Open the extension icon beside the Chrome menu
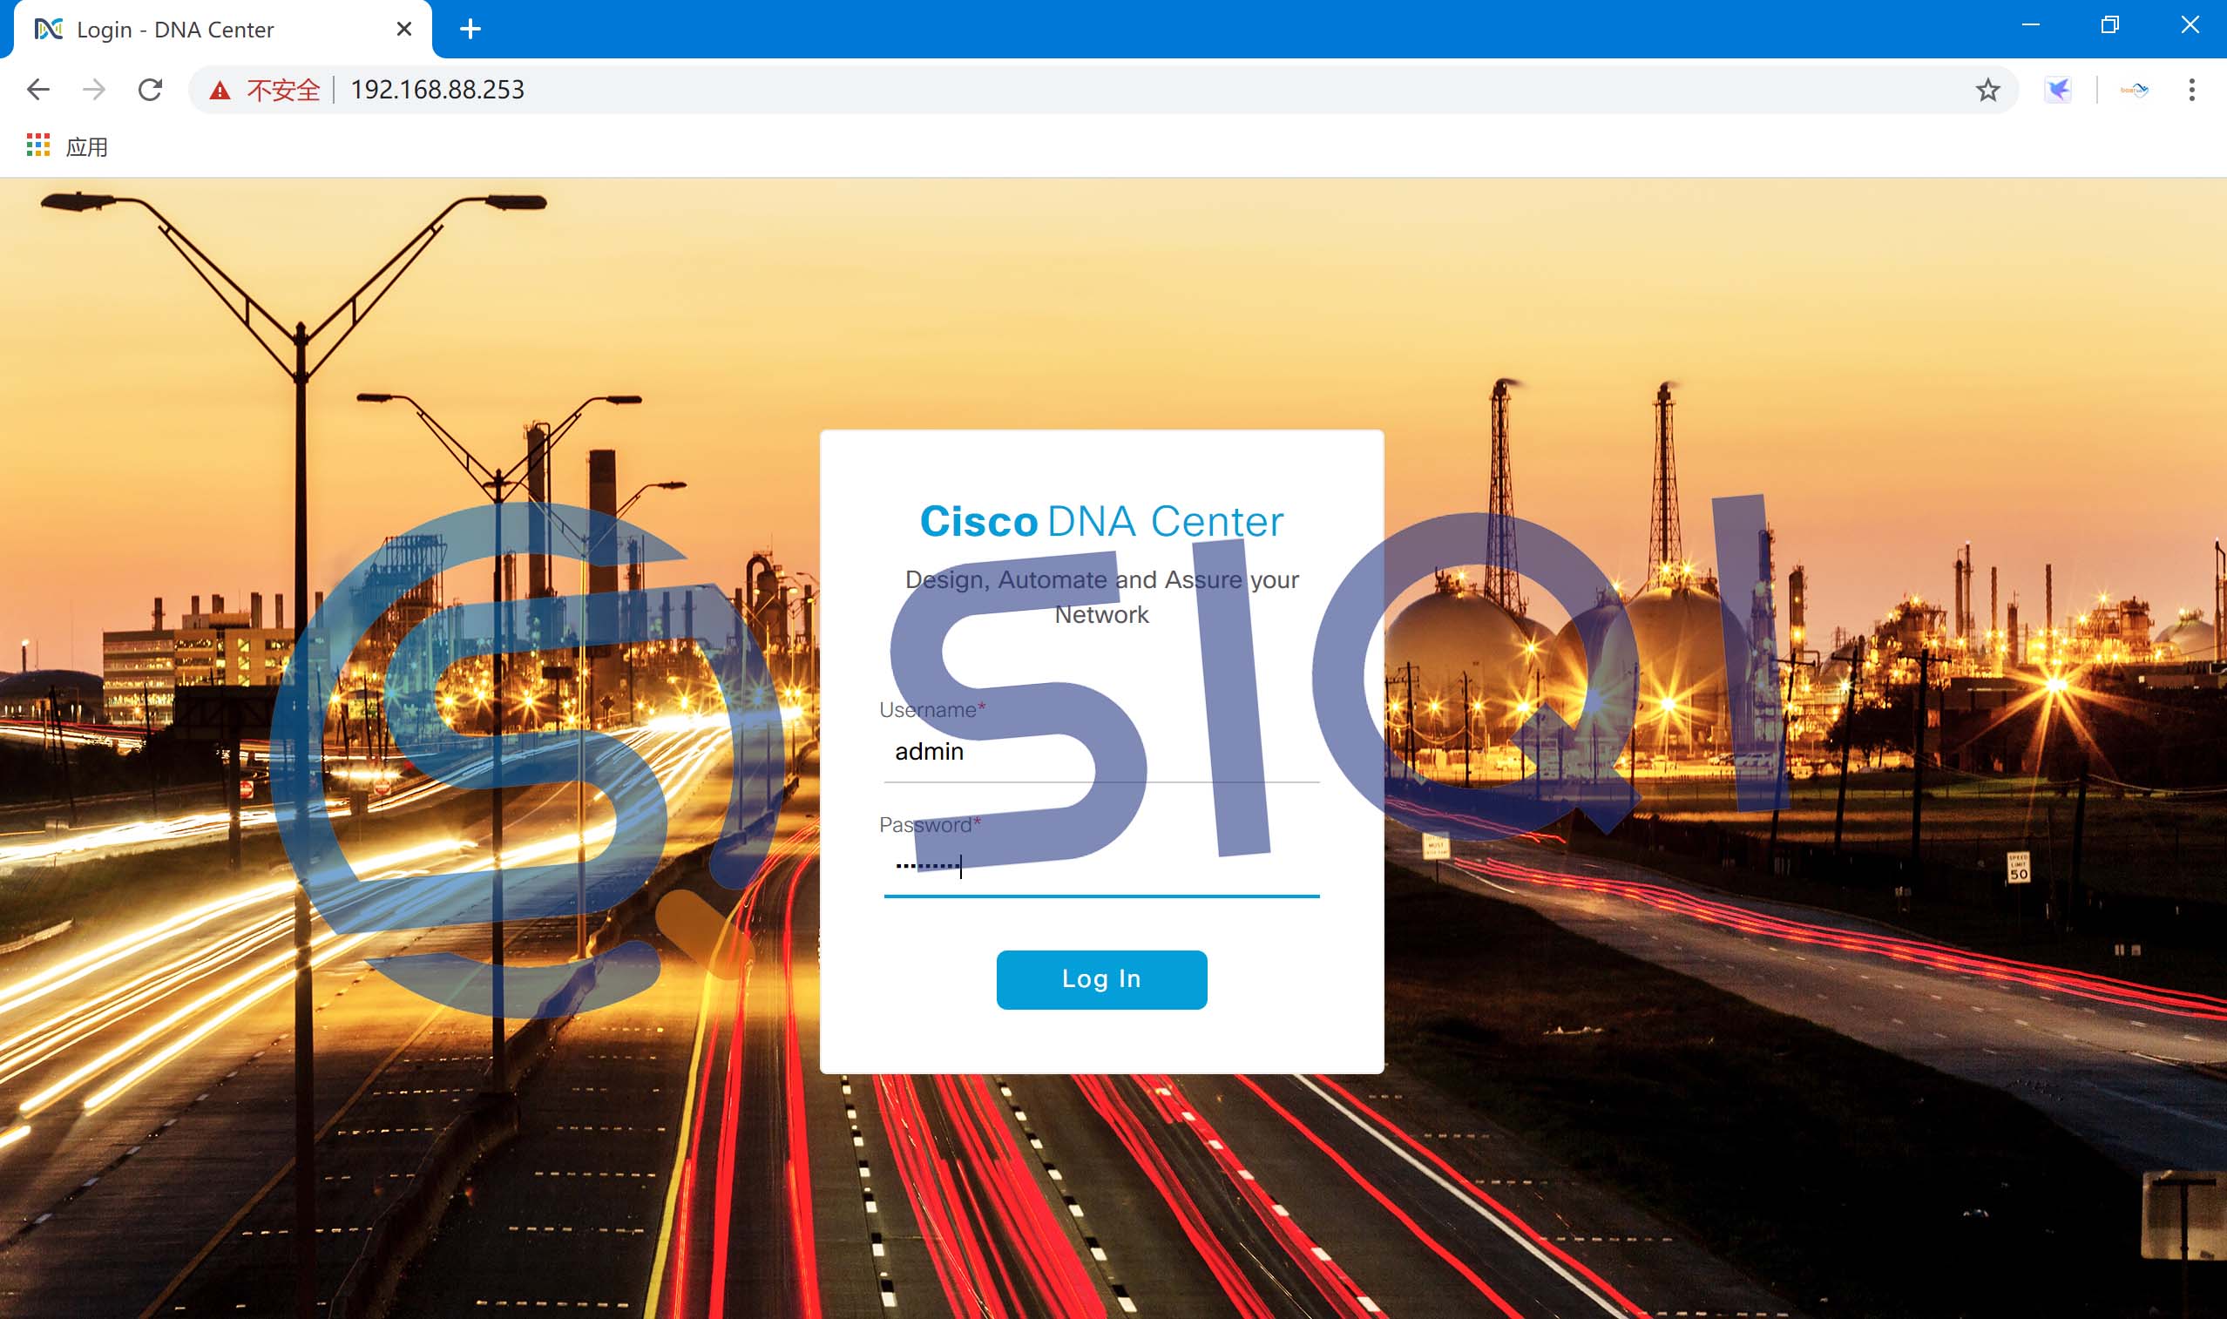This screenshot has width=2227, height=1319. click(x=2135, y=90)
